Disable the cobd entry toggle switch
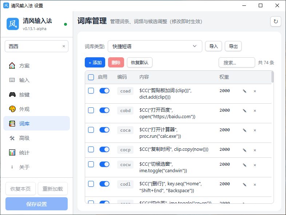 pos(104,110)
